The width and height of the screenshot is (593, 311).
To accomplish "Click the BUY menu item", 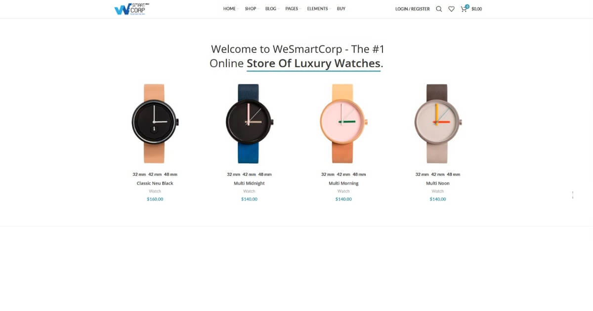I will click(341, 9).
